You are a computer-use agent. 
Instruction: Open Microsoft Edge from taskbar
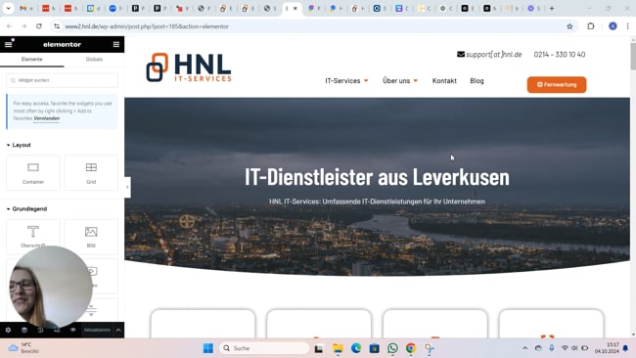pyautogui.click(x=356, y=348)
